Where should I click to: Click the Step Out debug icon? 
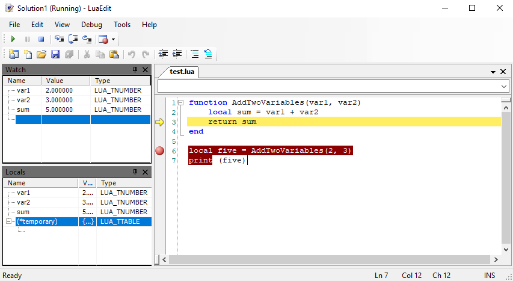[x=87, y=39]
